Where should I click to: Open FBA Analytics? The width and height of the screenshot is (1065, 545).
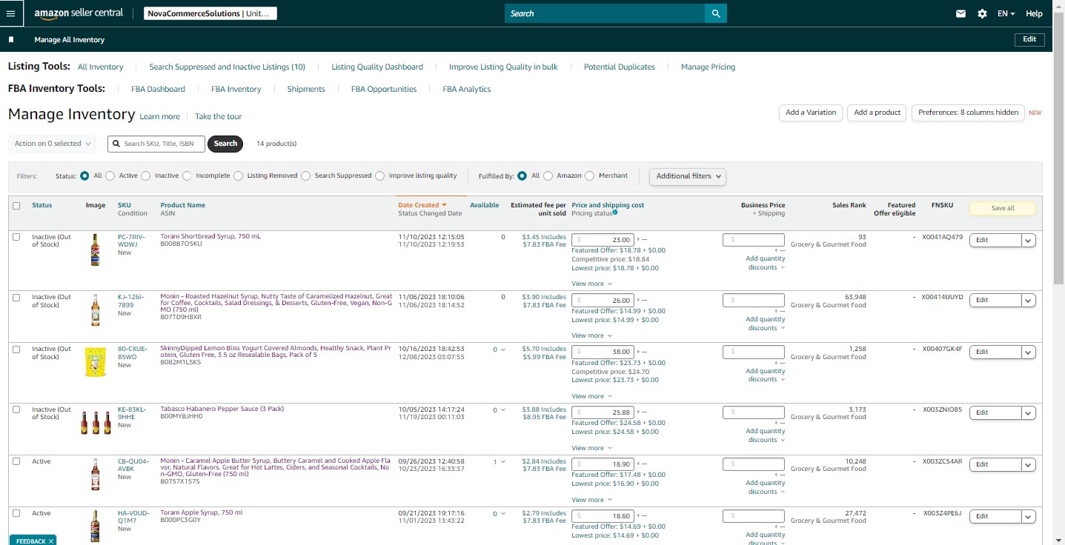pos(467,89)
